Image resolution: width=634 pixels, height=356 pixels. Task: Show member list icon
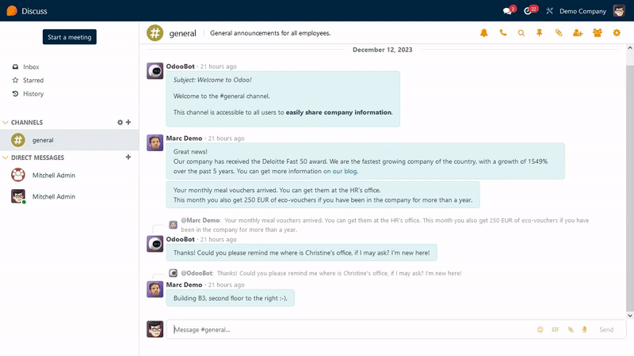pyautogui.click(x=598, y=33)
